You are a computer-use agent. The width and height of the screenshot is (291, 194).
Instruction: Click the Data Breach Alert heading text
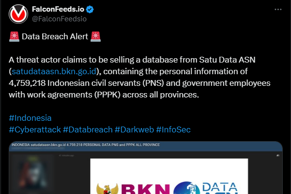[x=55, y=37]
